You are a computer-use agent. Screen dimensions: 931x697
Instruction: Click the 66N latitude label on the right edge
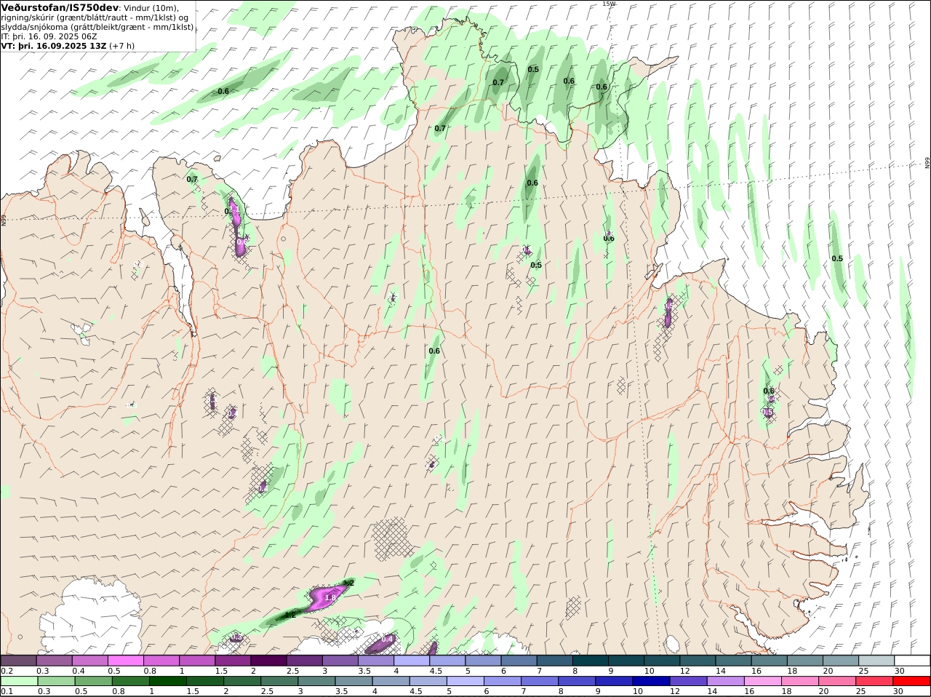927,164
